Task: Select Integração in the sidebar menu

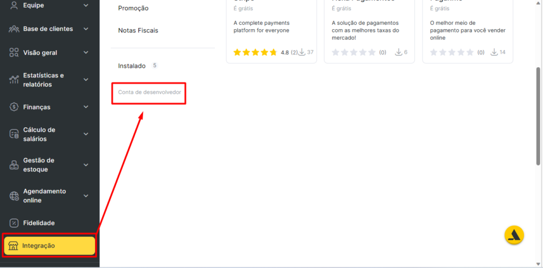Action: click(x=49, y=246)
